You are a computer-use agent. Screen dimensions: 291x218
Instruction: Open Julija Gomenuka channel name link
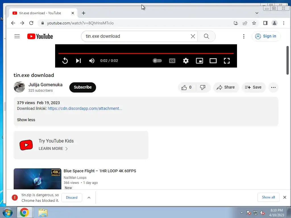pyautogui.click(x=45, y=85)
